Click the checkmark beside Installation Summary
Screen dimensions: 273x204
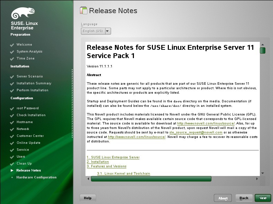[12, 84]
